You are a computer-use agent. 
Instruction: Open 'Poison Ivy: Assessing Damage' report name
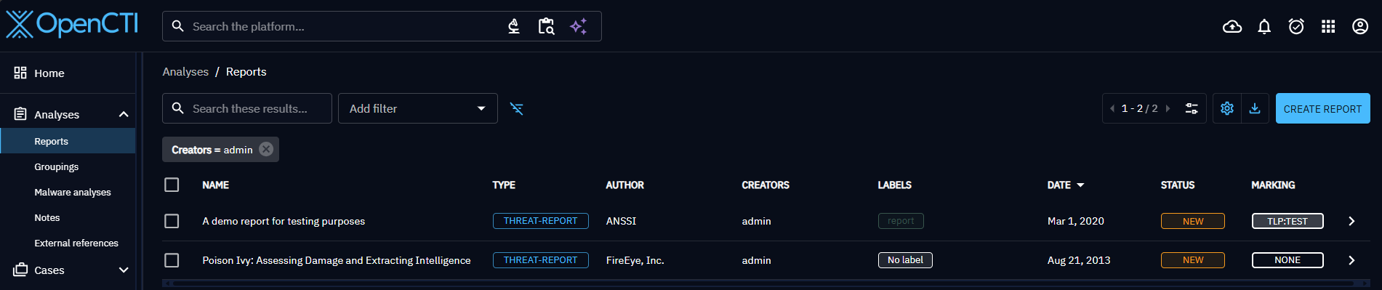(x=336, y=260)
